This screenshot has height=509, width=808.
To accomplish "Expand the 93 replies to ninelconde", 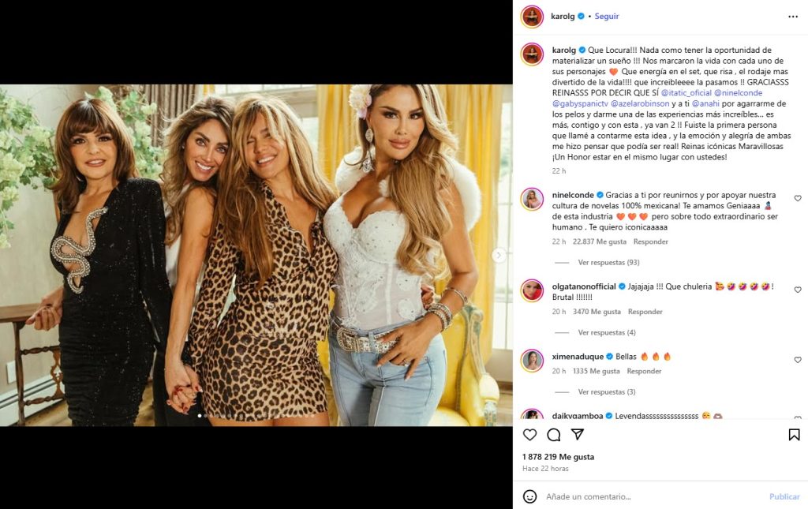I will point(608,262).
